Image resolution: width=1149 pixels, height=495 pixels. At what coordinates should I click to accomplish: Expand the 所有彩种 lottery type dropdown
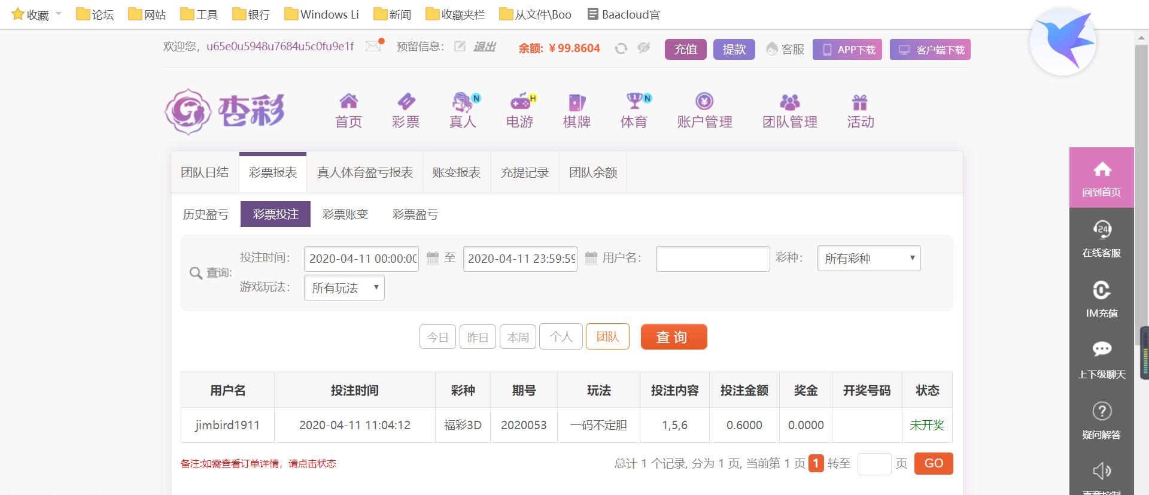[868, 259]
